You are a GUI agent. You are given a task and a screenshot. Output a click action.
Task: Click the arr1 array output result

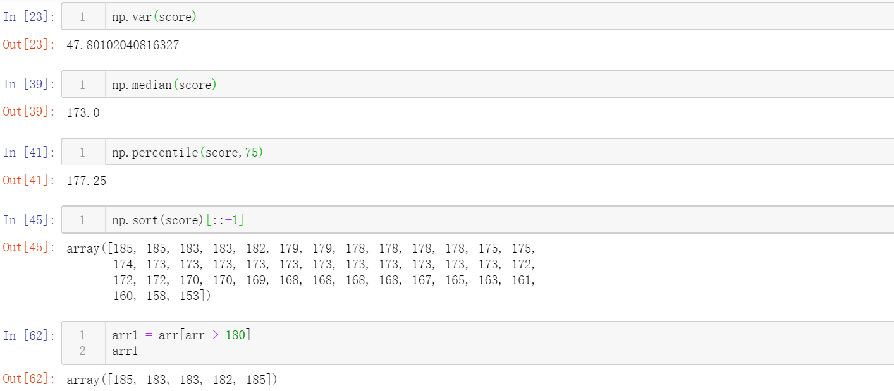click(x=172, y=380)
